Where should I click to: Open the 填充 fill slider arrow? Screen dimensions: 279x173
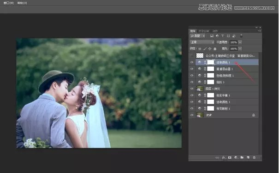[240, 49]
